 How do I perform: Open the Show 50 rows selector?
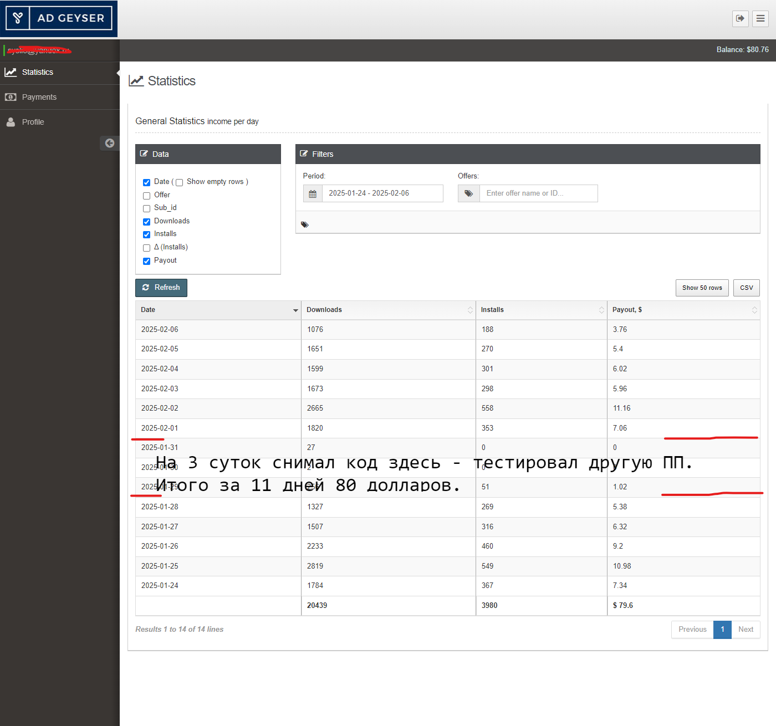[702, 288]
